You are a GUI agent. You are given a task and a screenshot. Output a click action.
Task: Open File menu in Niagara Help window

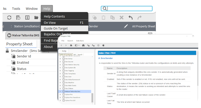(x=63, y=41)
